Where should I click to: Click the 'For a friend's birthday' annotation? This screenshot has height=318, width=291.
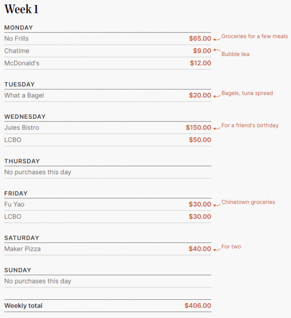[250, 125]
